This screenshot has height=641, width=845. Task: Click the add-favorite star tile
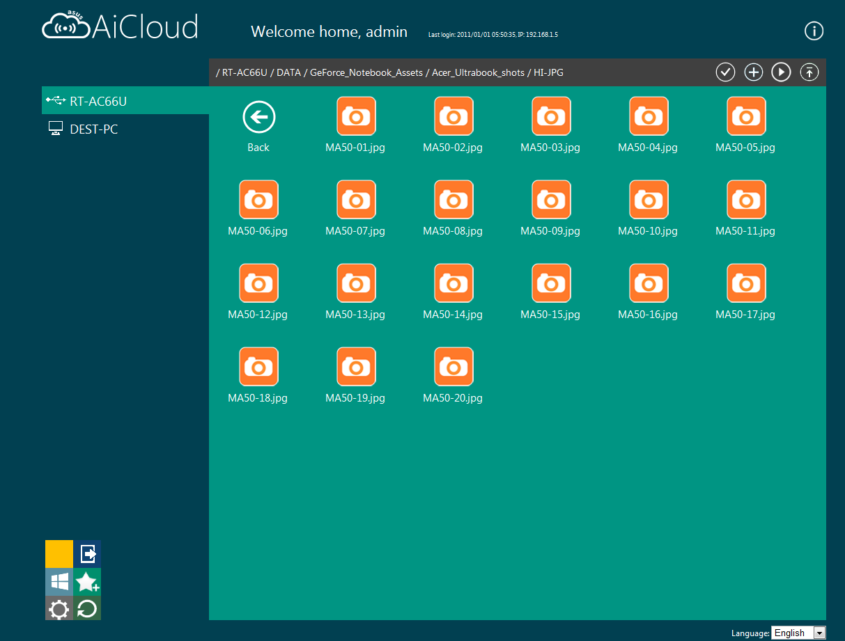pyautogui.click(x=87, y=582)
